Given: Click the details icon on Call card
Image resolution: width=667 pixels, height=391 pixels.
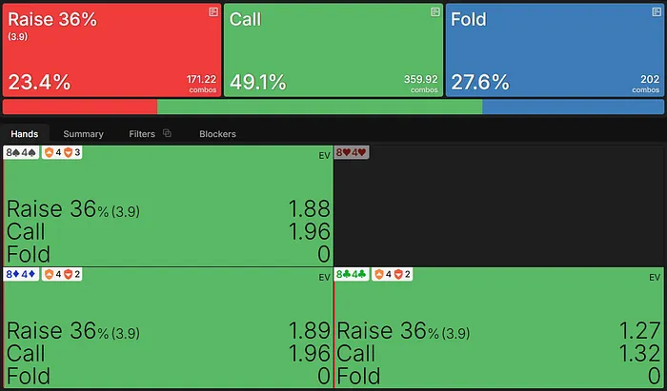Looking at the screenshot, I should [435, 11].
